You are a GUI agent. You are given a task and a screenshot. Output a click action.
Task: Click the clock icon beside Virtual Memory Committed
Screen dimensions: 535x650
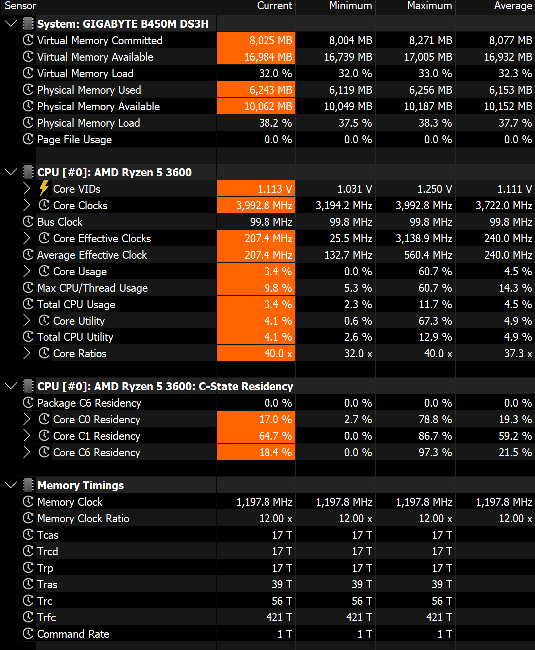click(x=28, y=40)
